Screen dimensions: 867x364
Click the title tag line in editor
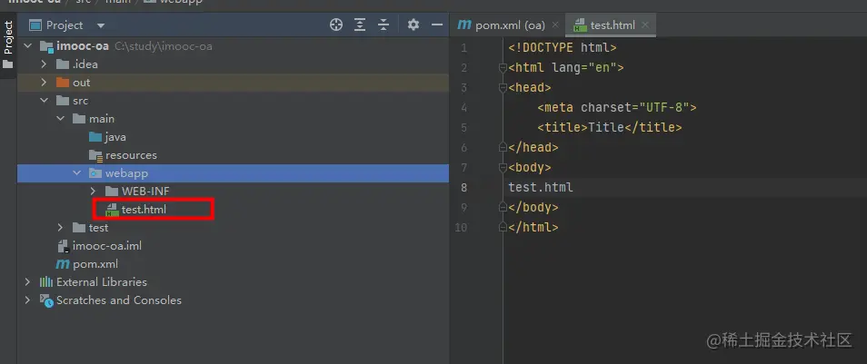click(x=609, y=128)
